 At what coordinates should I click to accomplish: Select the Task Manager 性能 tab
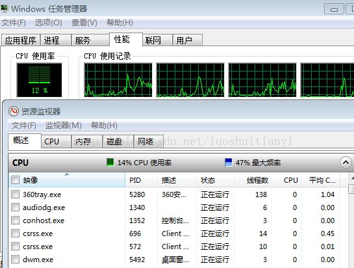click(x=126, y=39)
